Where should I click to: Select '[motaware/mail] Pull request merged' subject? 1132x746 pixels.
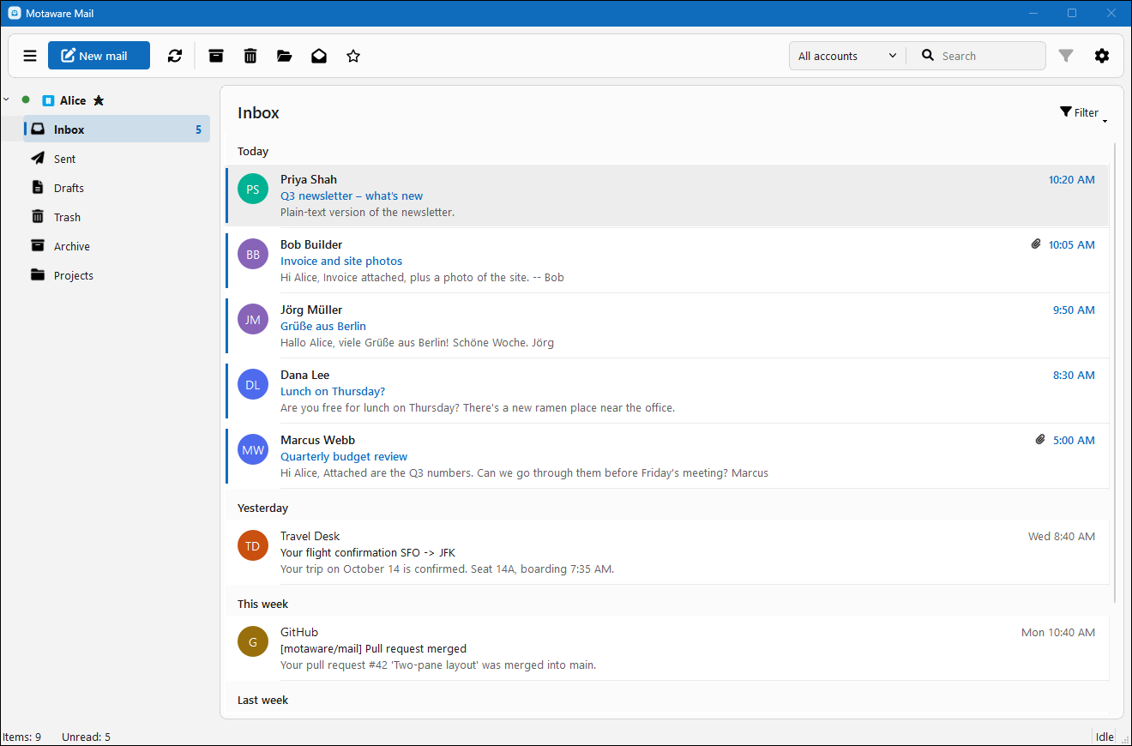(374, 648)
